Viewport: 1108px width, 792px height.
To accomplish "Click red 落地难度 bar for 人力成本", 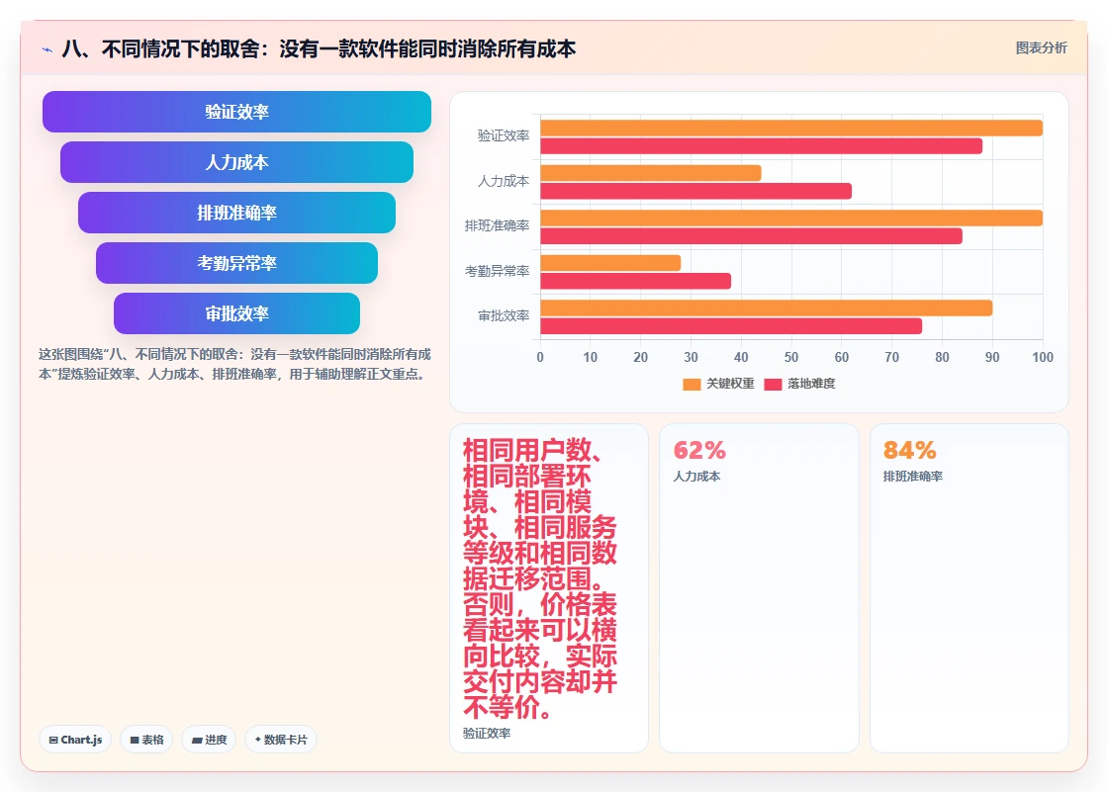I will point(696,191).
